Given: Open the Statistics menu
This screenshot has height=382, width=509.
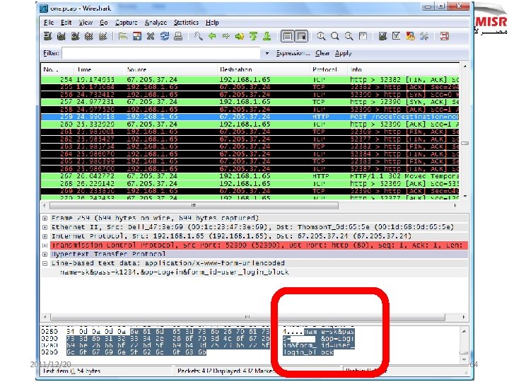Looking at the screenshot, I should (186, 23).
